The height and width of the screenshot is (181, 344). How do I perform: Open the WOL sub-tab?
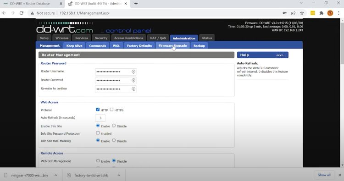coord(117,45)
